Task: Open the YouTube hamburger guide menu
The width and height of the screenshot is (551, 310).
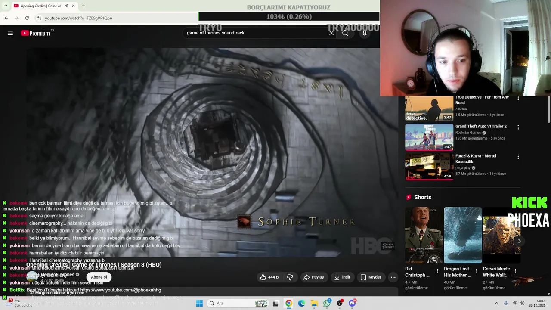Action: pos(10,33)
